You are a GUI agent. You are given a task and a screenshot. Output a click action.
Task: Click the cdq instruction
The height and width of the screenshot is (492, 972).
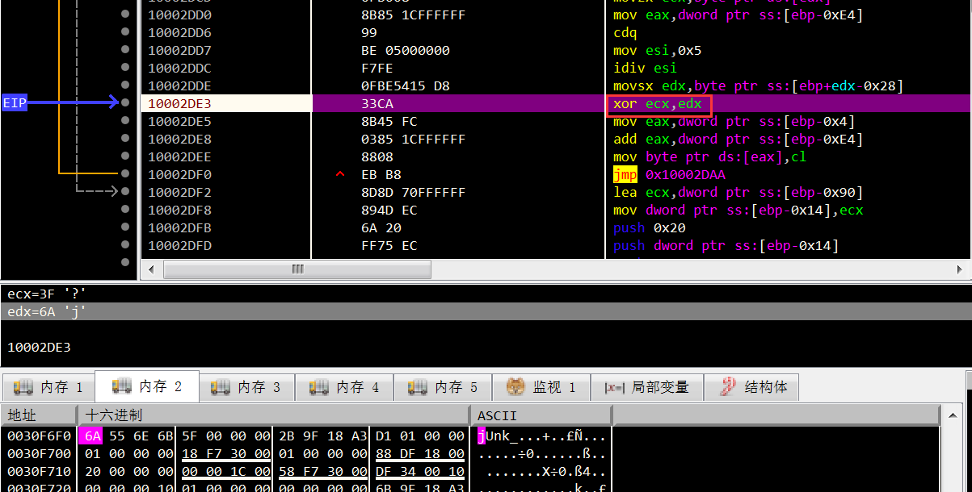click(625, 32)
